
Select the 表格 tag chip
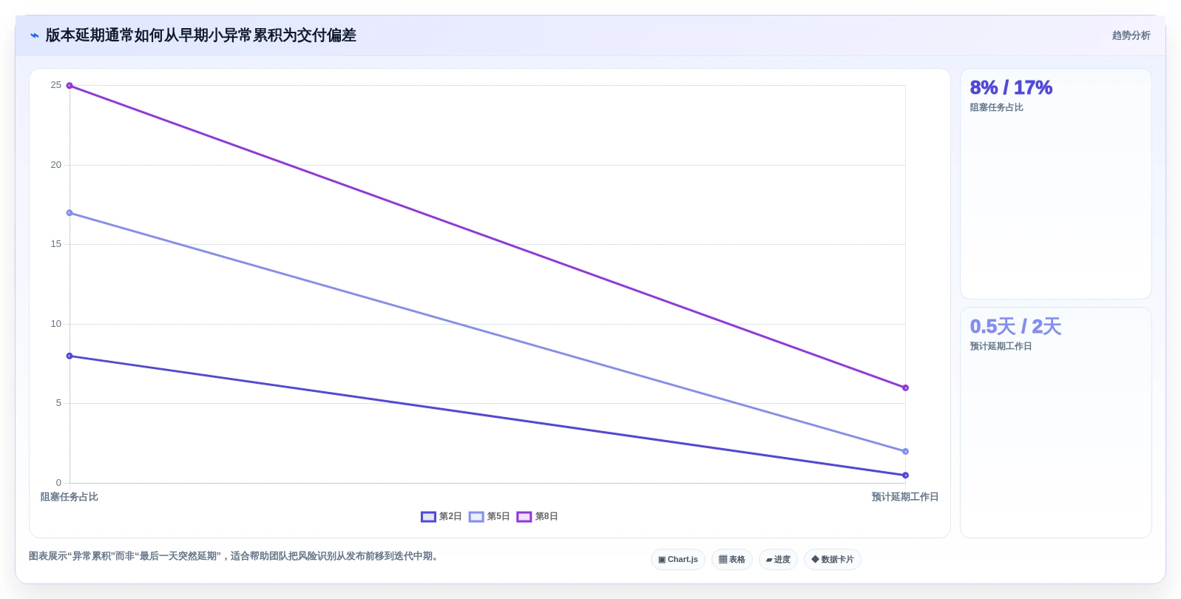(732, 560)
